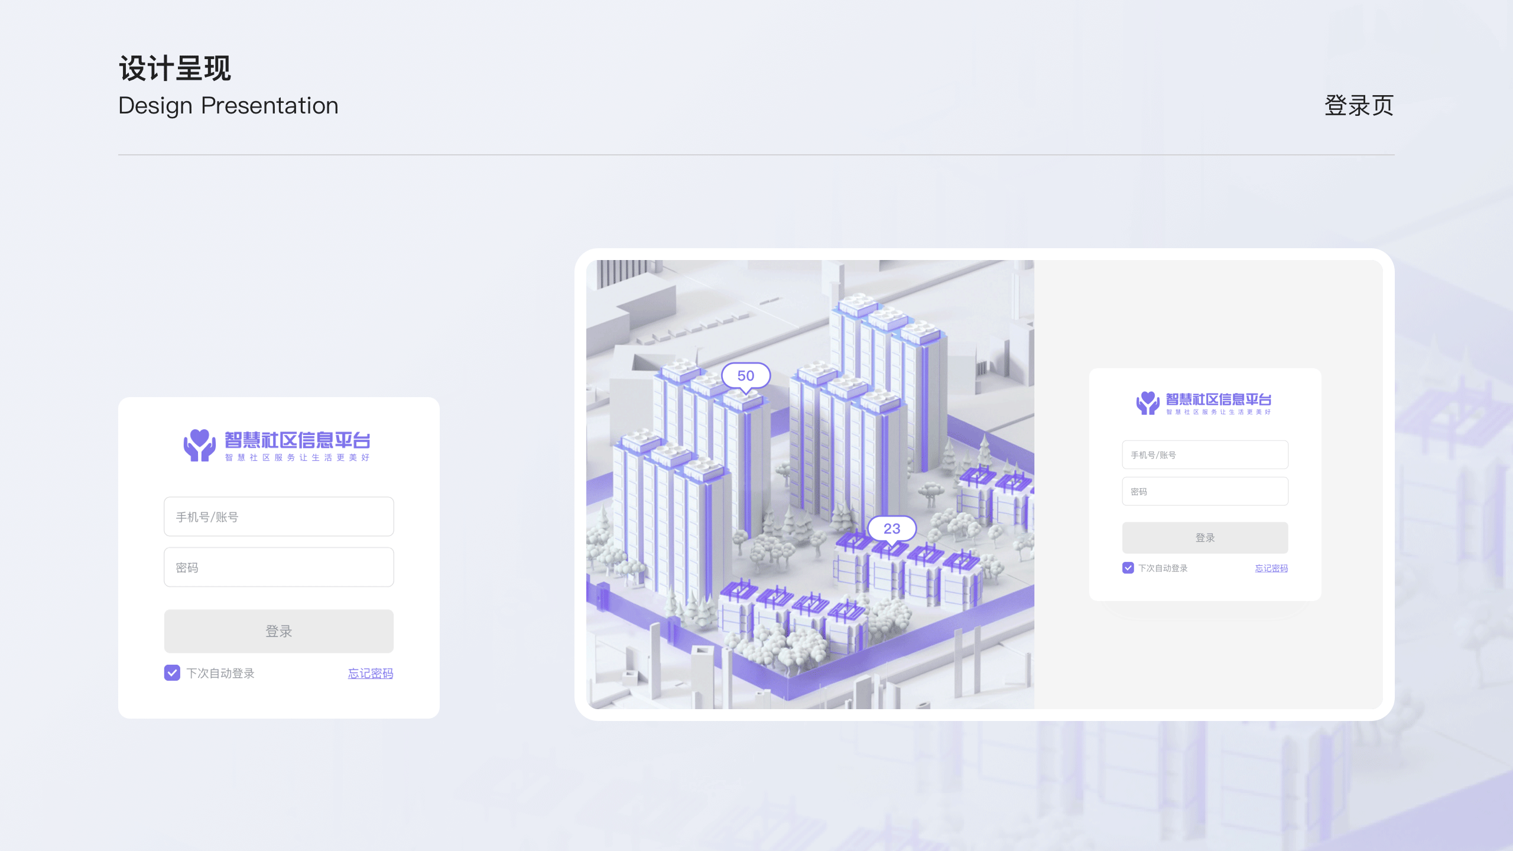Open 忘记密码 link in the small mockup panel
The width and height of the screenshot is (1513, 851).
point(1271,568)
